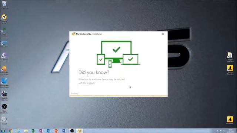
Task: Switch to the black circle app in taskbar
Action: (72, 131)
